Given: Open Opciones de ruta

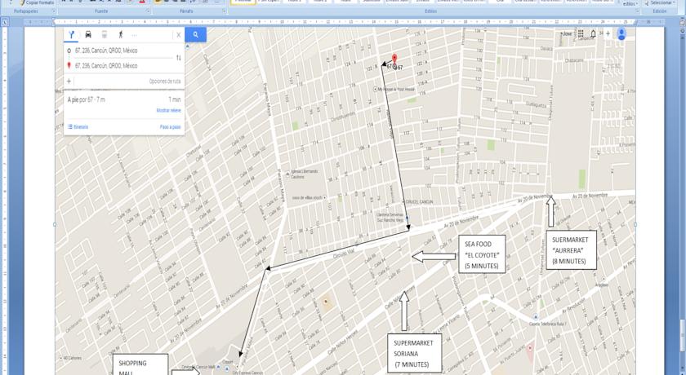Looking at the screenshot, I should point(164,82).
